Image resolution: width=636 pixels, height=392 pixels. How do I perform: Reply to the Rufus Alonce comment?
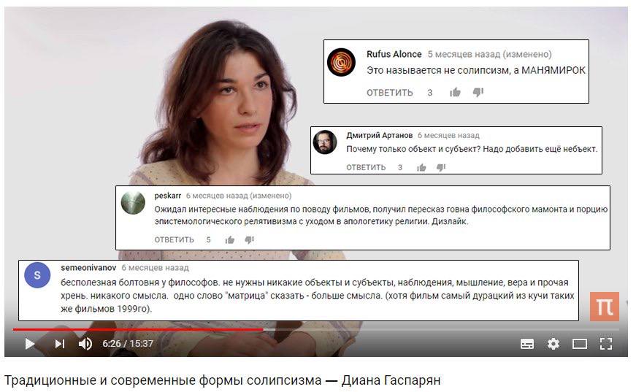pyautogui.click(x=389, y=93)
